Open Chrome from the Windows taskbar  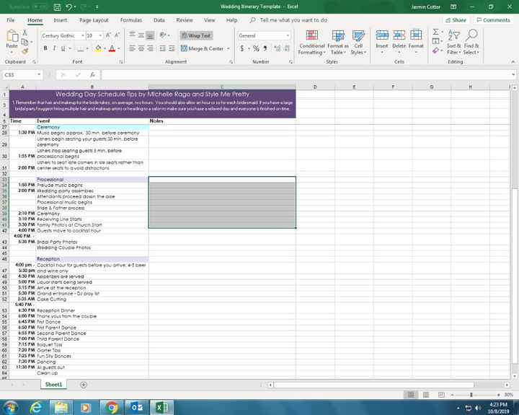point(112,407)
